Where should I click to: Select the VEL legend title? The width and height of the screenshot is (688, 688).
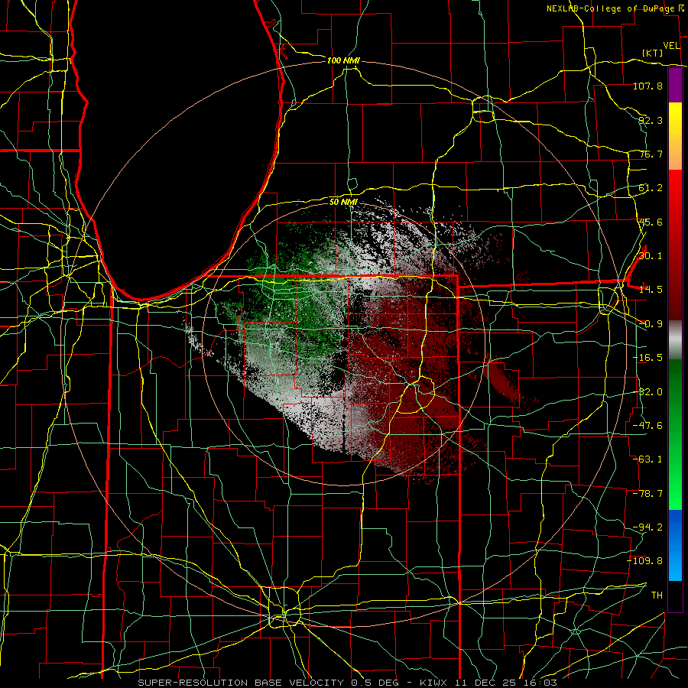pyautogui.click(x=671, y=46)
